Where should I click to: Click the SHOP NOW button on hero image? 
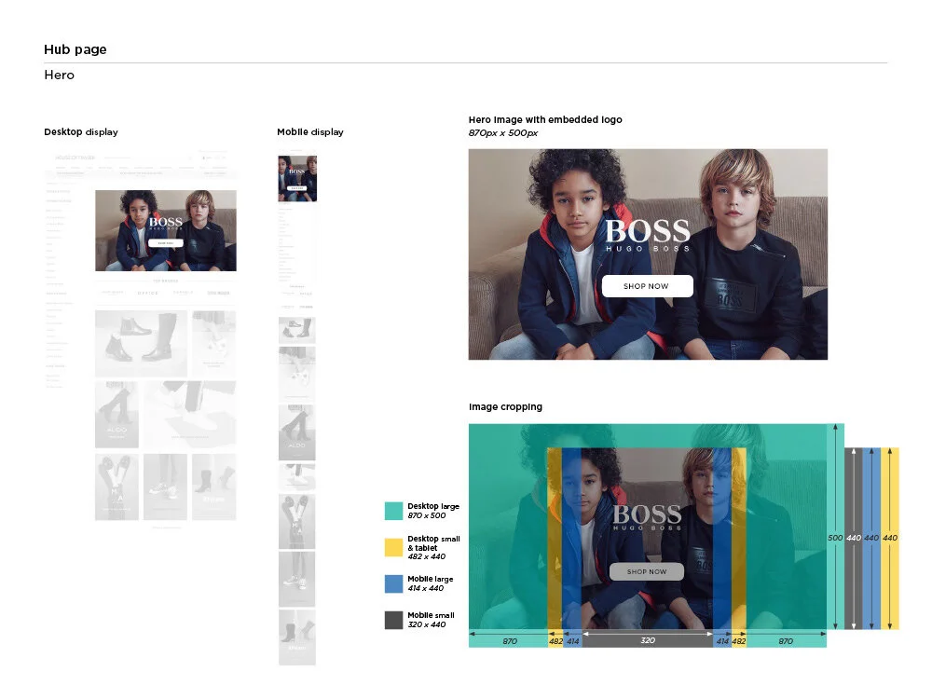pos(648,286)
